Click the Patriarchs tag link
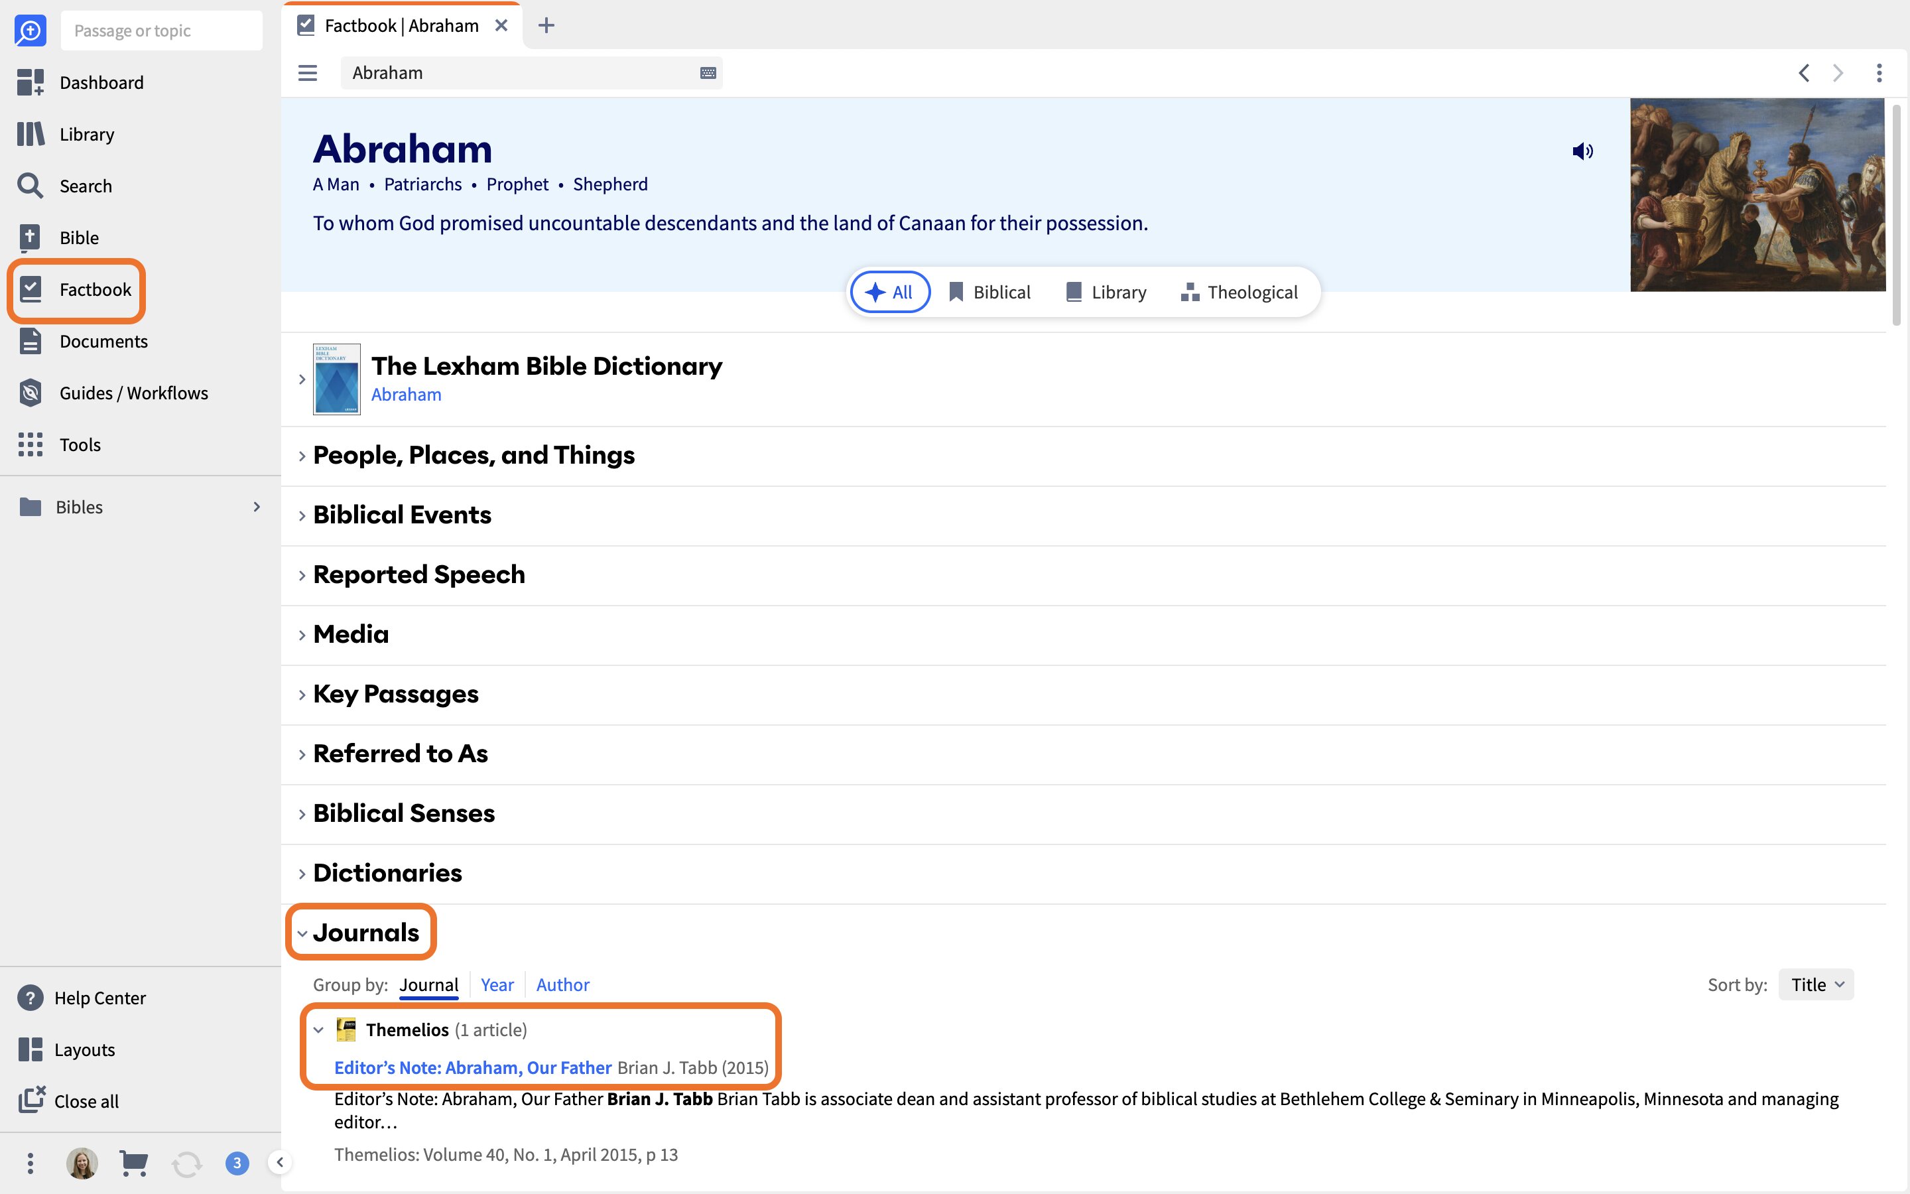Image resolution: width=1910 pixels, height=1194 pixels. tap(423, 184)
